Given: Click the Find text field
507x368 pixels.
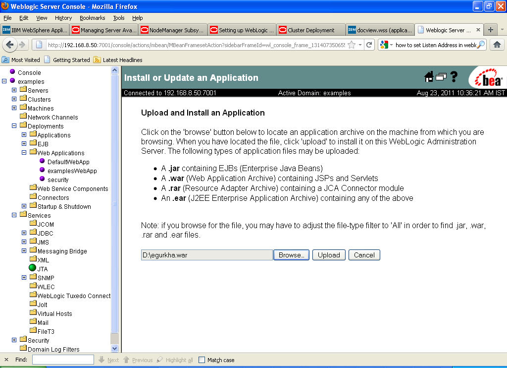Looking at the screenshot, I should [63, 360].
